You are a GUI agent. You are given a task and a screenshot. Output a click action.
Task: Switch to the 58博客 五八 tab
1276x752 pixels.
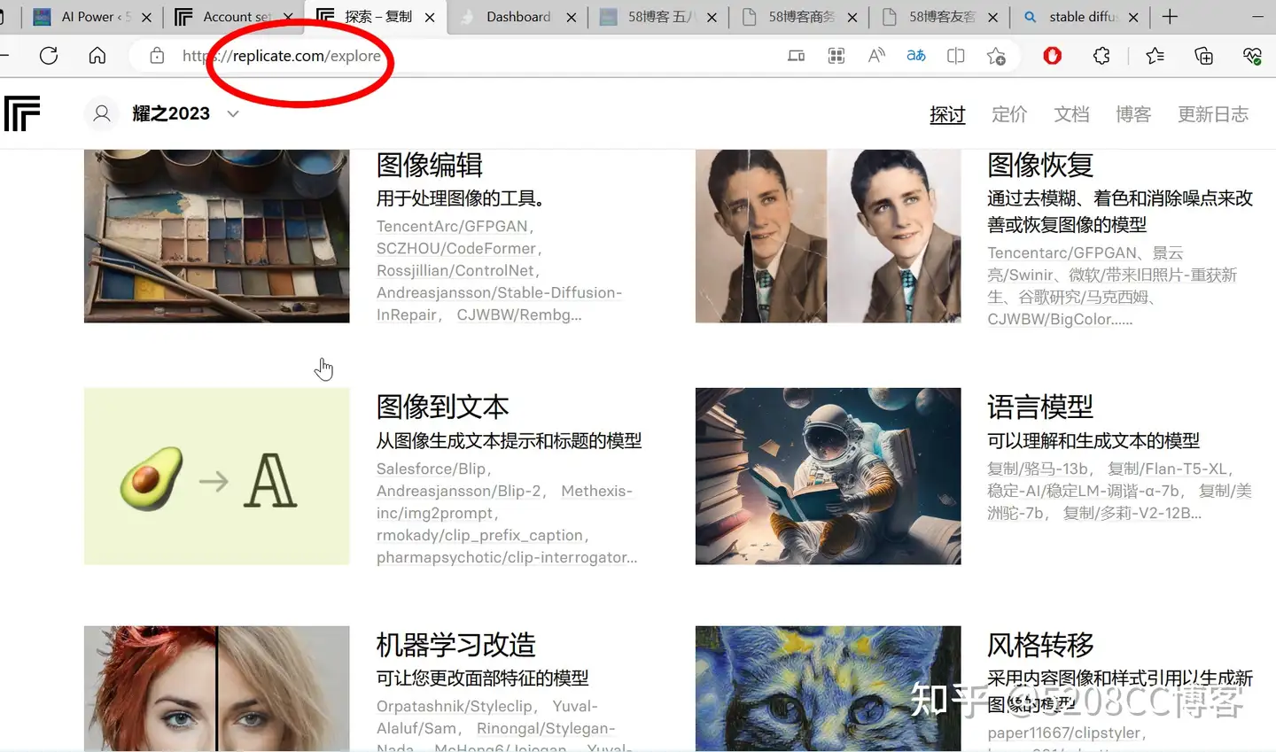click(x=657, y=17)
